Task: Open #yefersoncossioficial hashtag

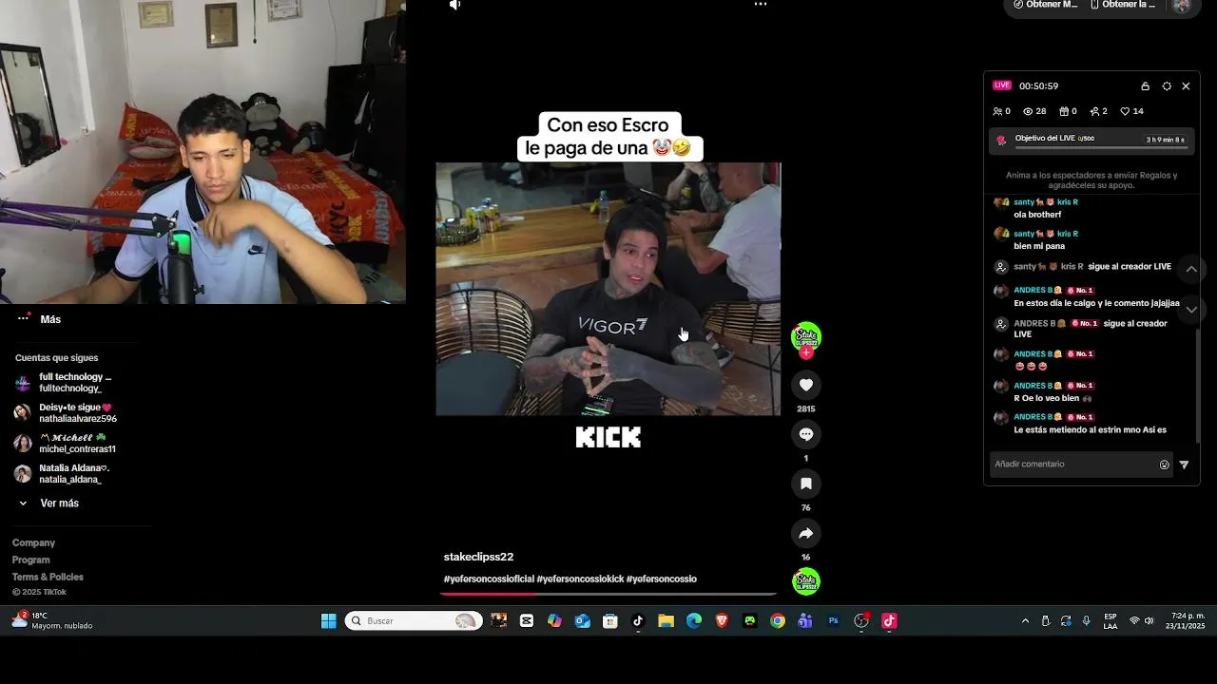Action: tap(489, 579)
